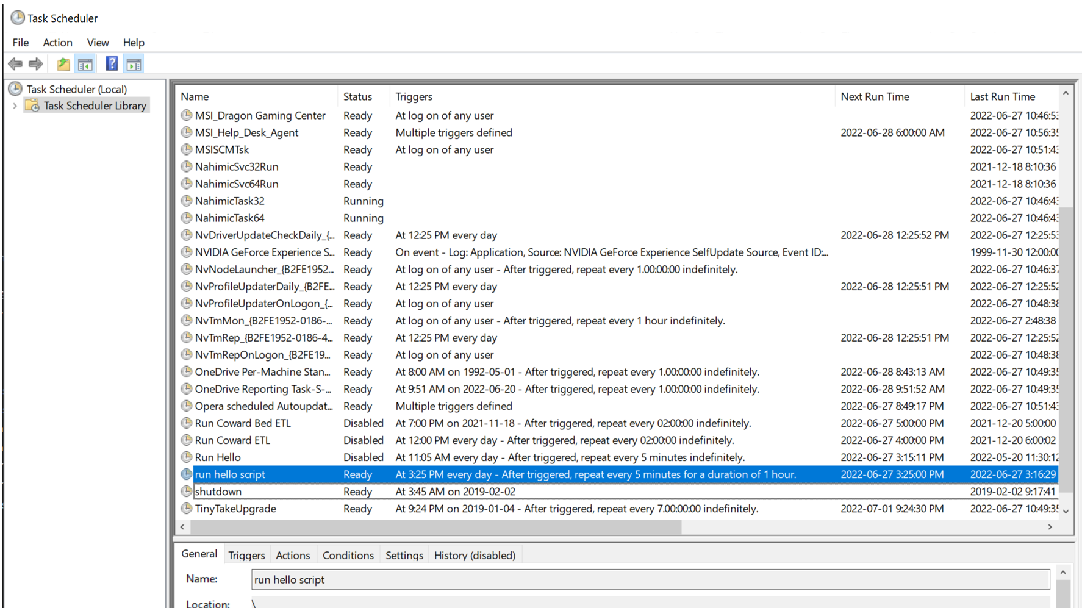1082x608 pixels.
Task: Toggle the Show/Hide Action Pane icon
Action: 134,64
